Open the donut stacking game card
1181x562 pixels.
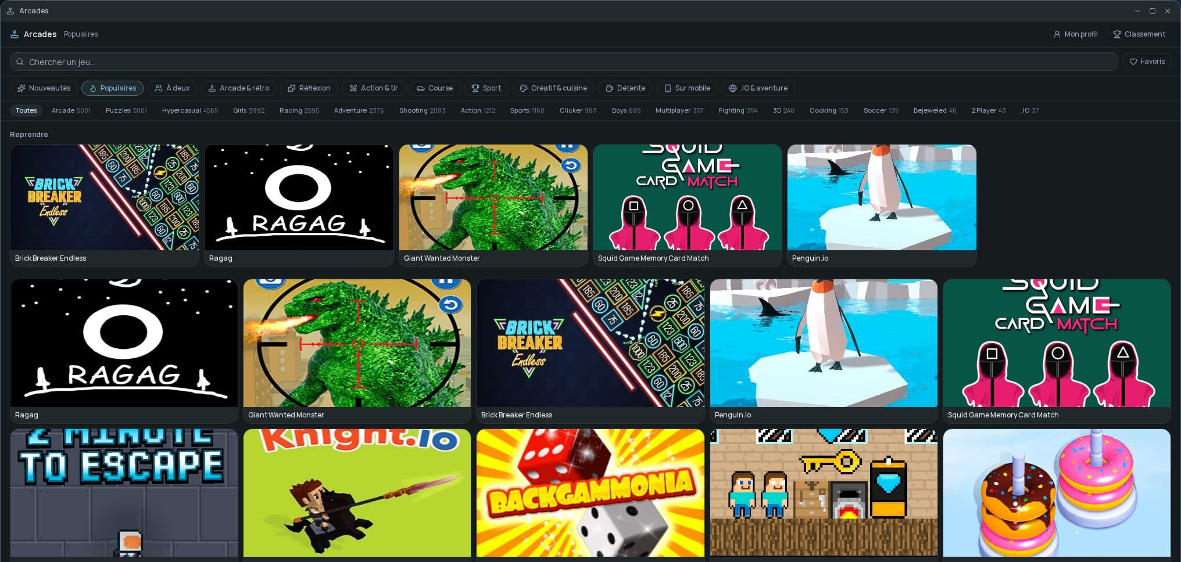pos(1057,495)
